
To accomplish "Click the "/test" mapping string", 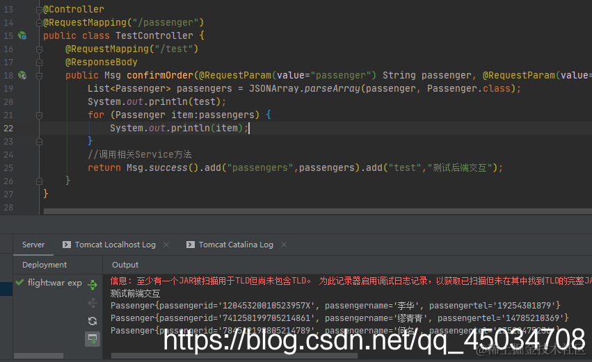I will coord(174,49).
